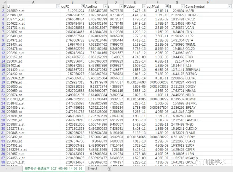Click B value 0.438224
The image size is (233, 172).
point(177,82)
